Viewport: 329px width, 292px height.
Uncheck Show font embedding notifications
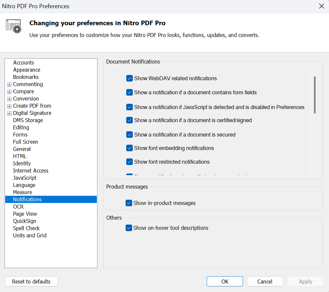pos(130,148)
